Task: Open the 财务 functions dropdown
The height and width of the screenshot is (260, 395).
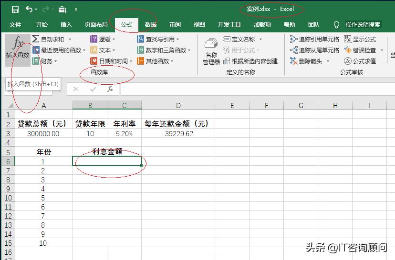Action: tap(45, 61)
